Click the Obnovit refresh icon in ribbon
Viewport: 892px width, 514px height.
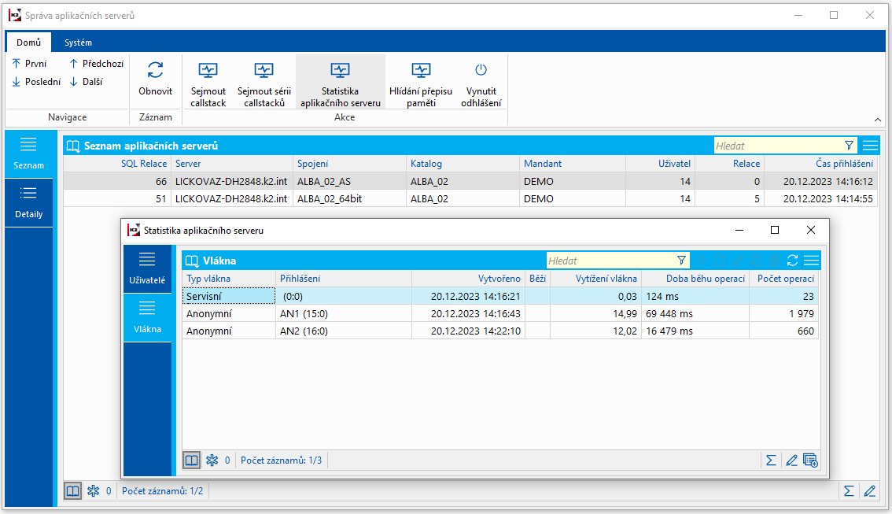[155, 70]
